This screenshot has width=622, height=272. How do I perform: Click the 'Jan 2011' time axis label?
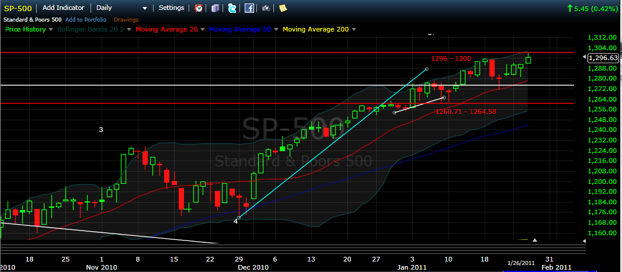pyautogui.click(x=411, y=268)
